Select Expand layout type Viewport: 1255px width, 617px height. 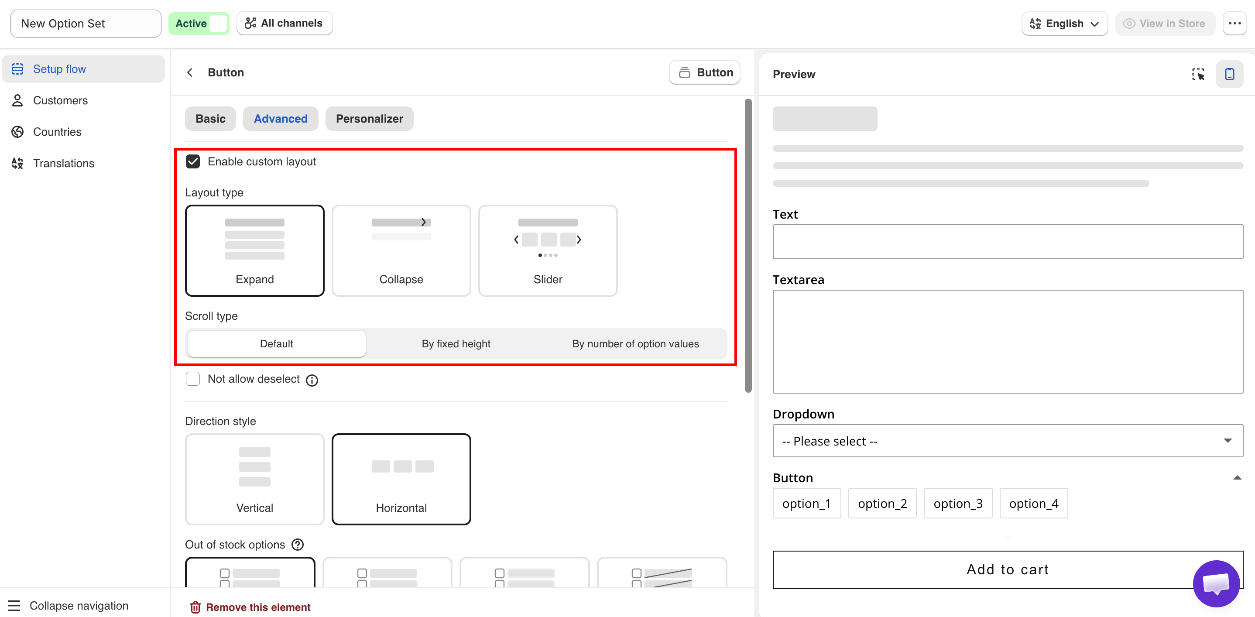coord(255,250)
